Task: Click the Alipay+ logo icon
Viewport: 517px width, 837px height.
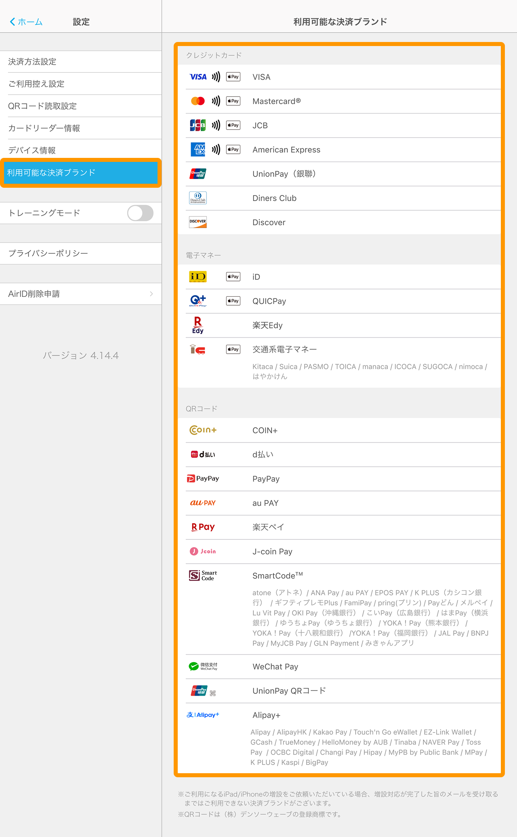Action: (203, 715)
